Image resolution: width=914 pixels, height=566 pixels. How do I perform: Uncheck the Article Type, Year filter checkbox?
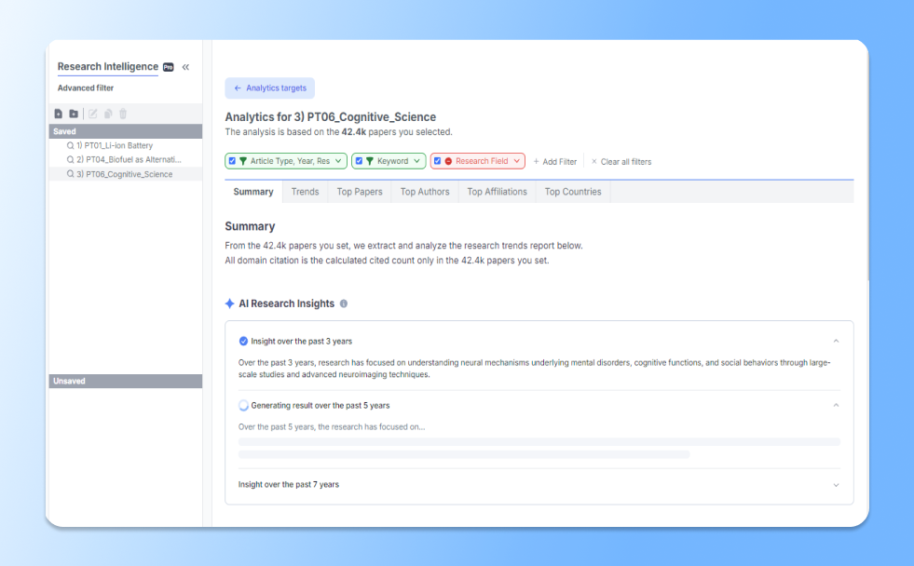pyautogui.click(x=232, y=161)
